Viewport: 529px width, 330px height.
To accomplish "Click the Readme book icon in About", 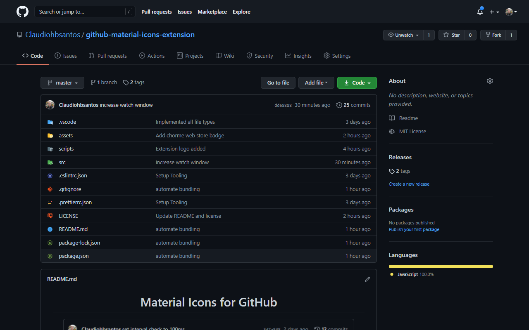I will coord(391,118).
